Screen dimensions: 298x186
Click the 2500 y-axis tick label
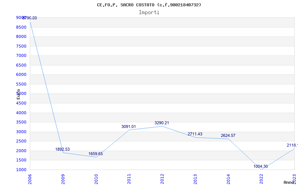[x=21, y=141]
